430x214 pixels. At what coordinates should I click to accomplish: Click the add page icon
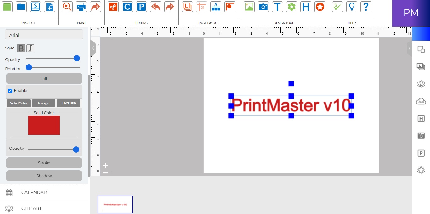(49, 7)
